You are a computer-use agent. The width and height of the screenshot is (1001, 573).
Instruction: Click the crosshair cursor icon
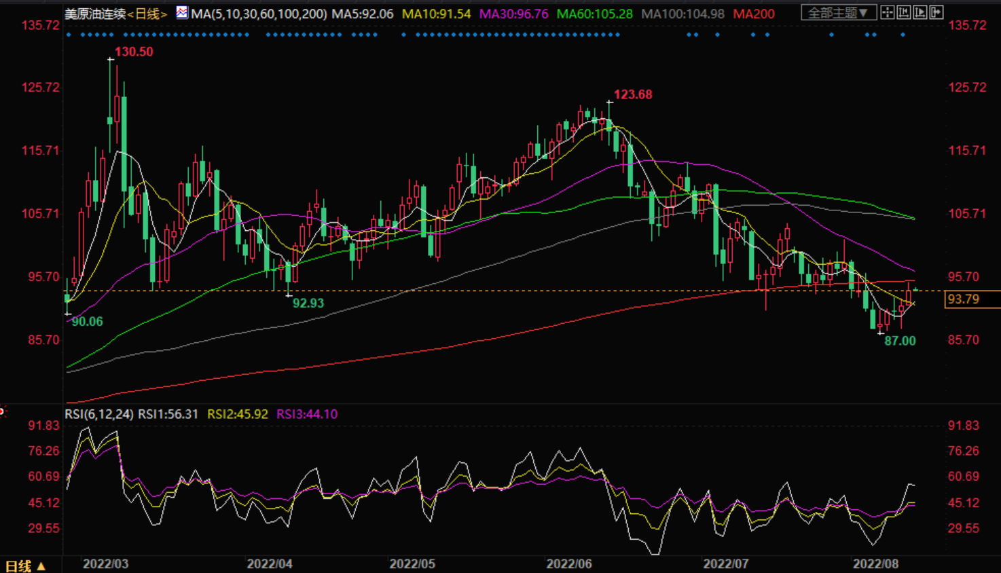click(887, 12)
